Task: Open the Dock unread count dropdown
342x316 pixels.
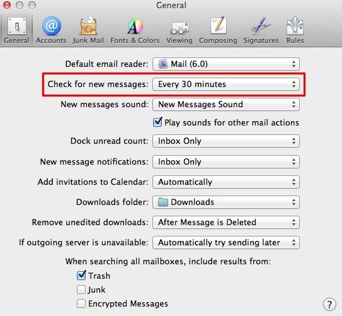Action: click(226, 141)
